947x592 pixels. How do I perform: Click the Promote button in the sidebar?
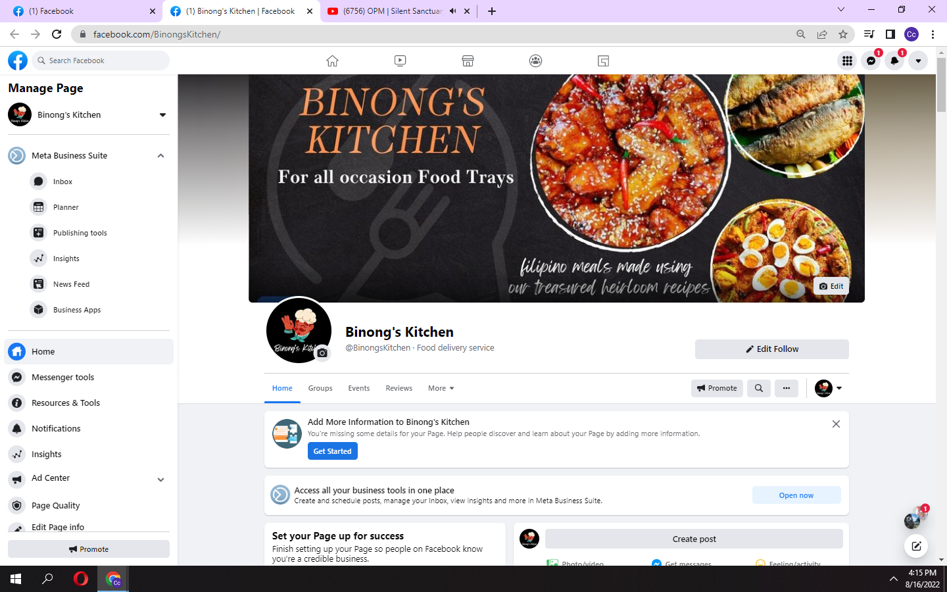[89, 549]
